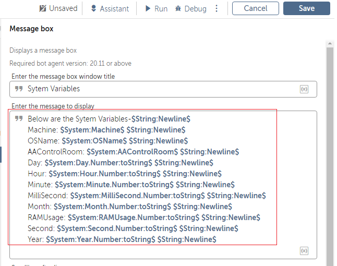Insert variable in window title field
This screenshot has width=337, height=266.
(x=304, y=89)
